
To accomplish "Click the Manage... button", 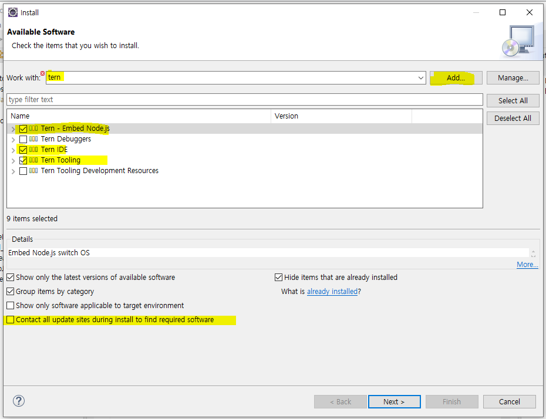I will [513, 77].
